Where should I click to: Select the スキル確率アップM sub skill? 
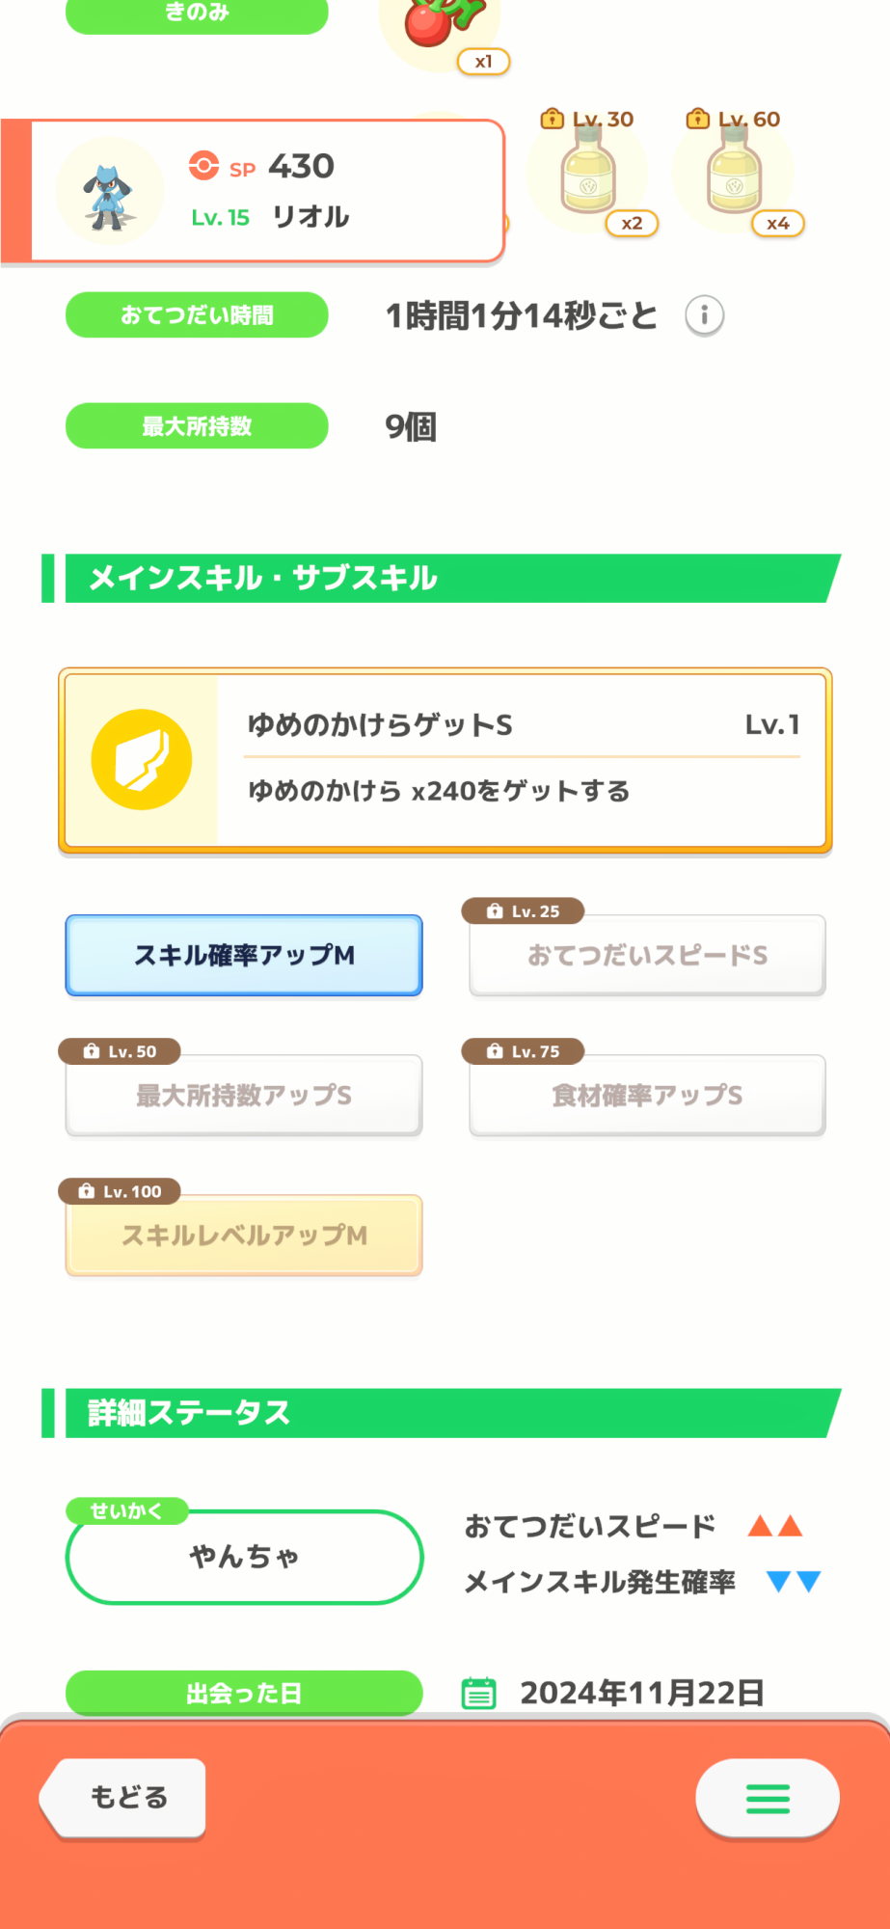pos(244,955)
